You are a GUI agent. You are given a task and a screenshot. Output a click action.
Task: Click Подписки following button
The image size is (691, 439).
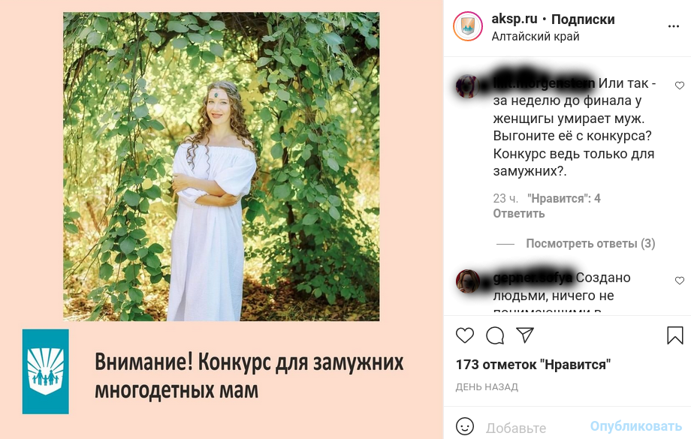583,20
